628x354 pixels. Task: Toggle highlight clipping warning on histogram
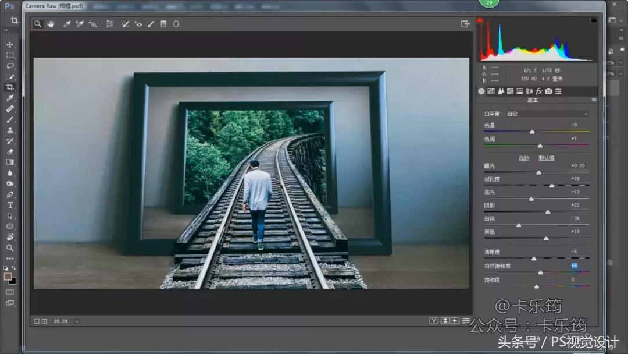coord(593,21)
